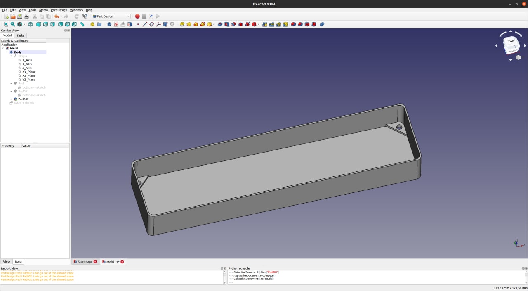The height and width of the screenshot is (291, 528).
Task: Select the Thickness tool
Action: pyautogui.click(x=314, y=24)
